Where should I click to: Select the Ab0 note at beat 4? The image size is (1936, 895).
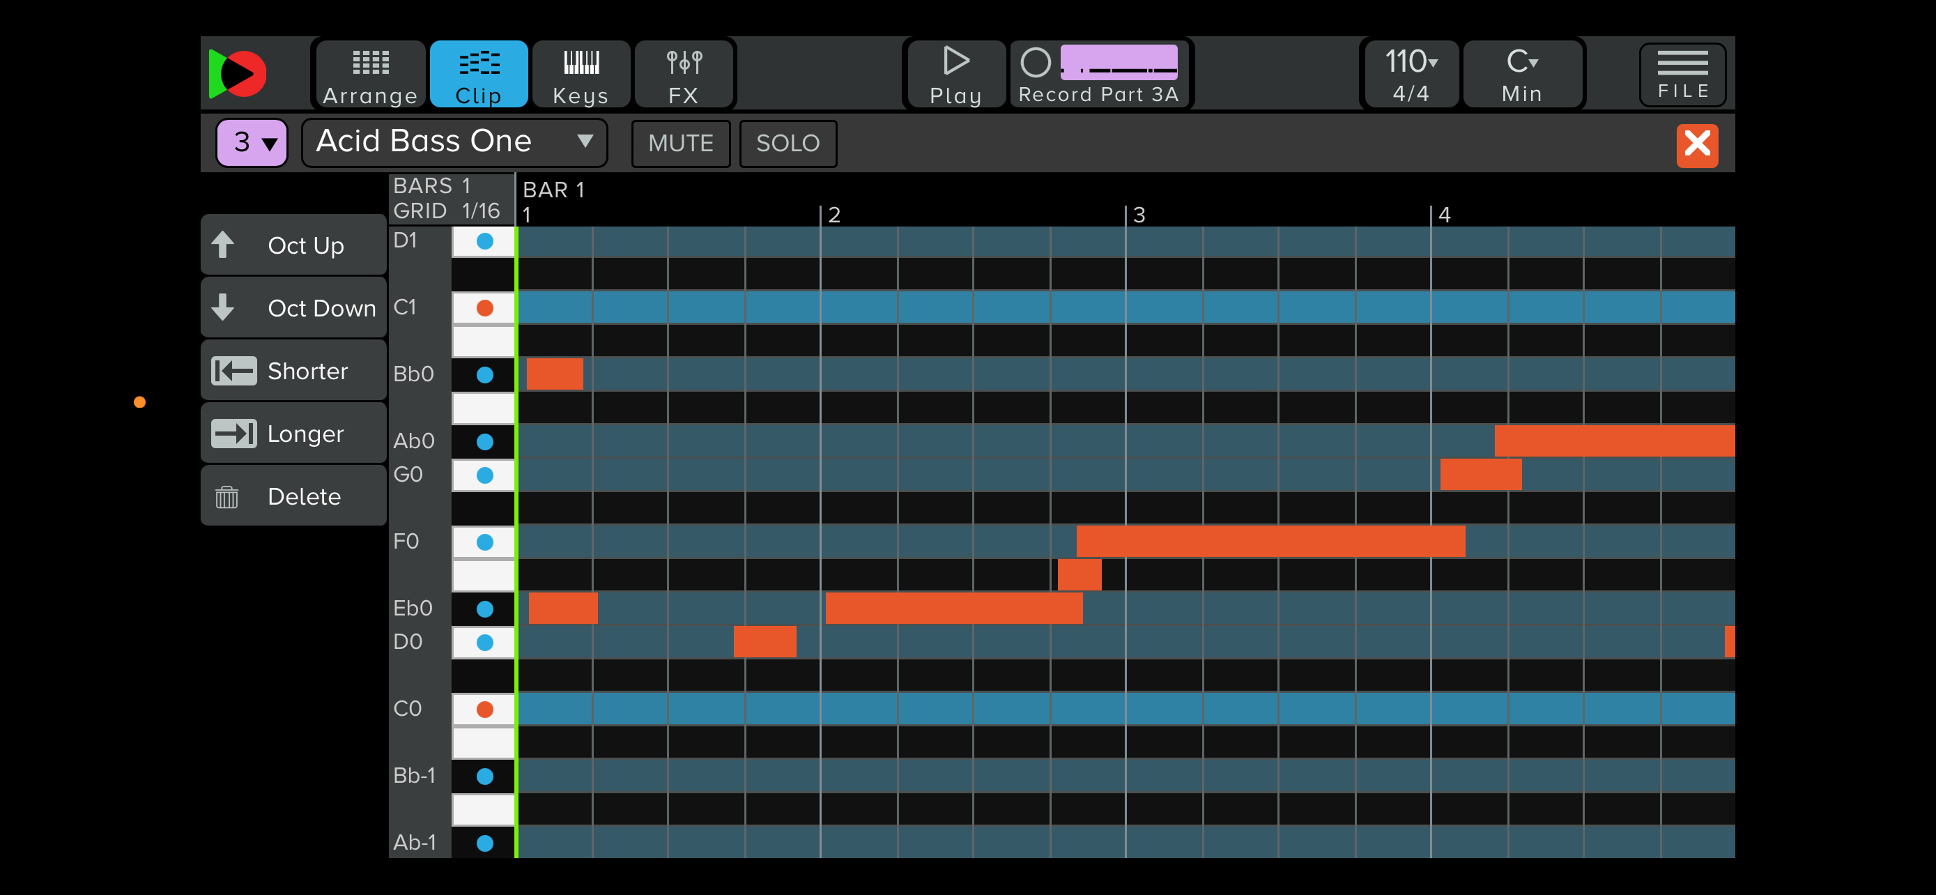click(1614, 441)
